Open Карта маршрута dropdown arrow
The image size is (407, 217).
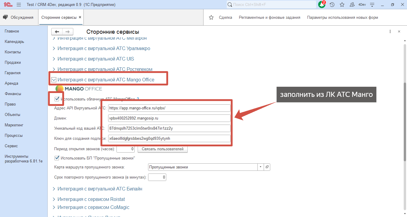pyautogui.click(x=261, y=167)
